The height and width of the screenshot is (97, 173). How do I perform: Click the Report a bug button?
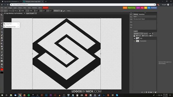132,8
